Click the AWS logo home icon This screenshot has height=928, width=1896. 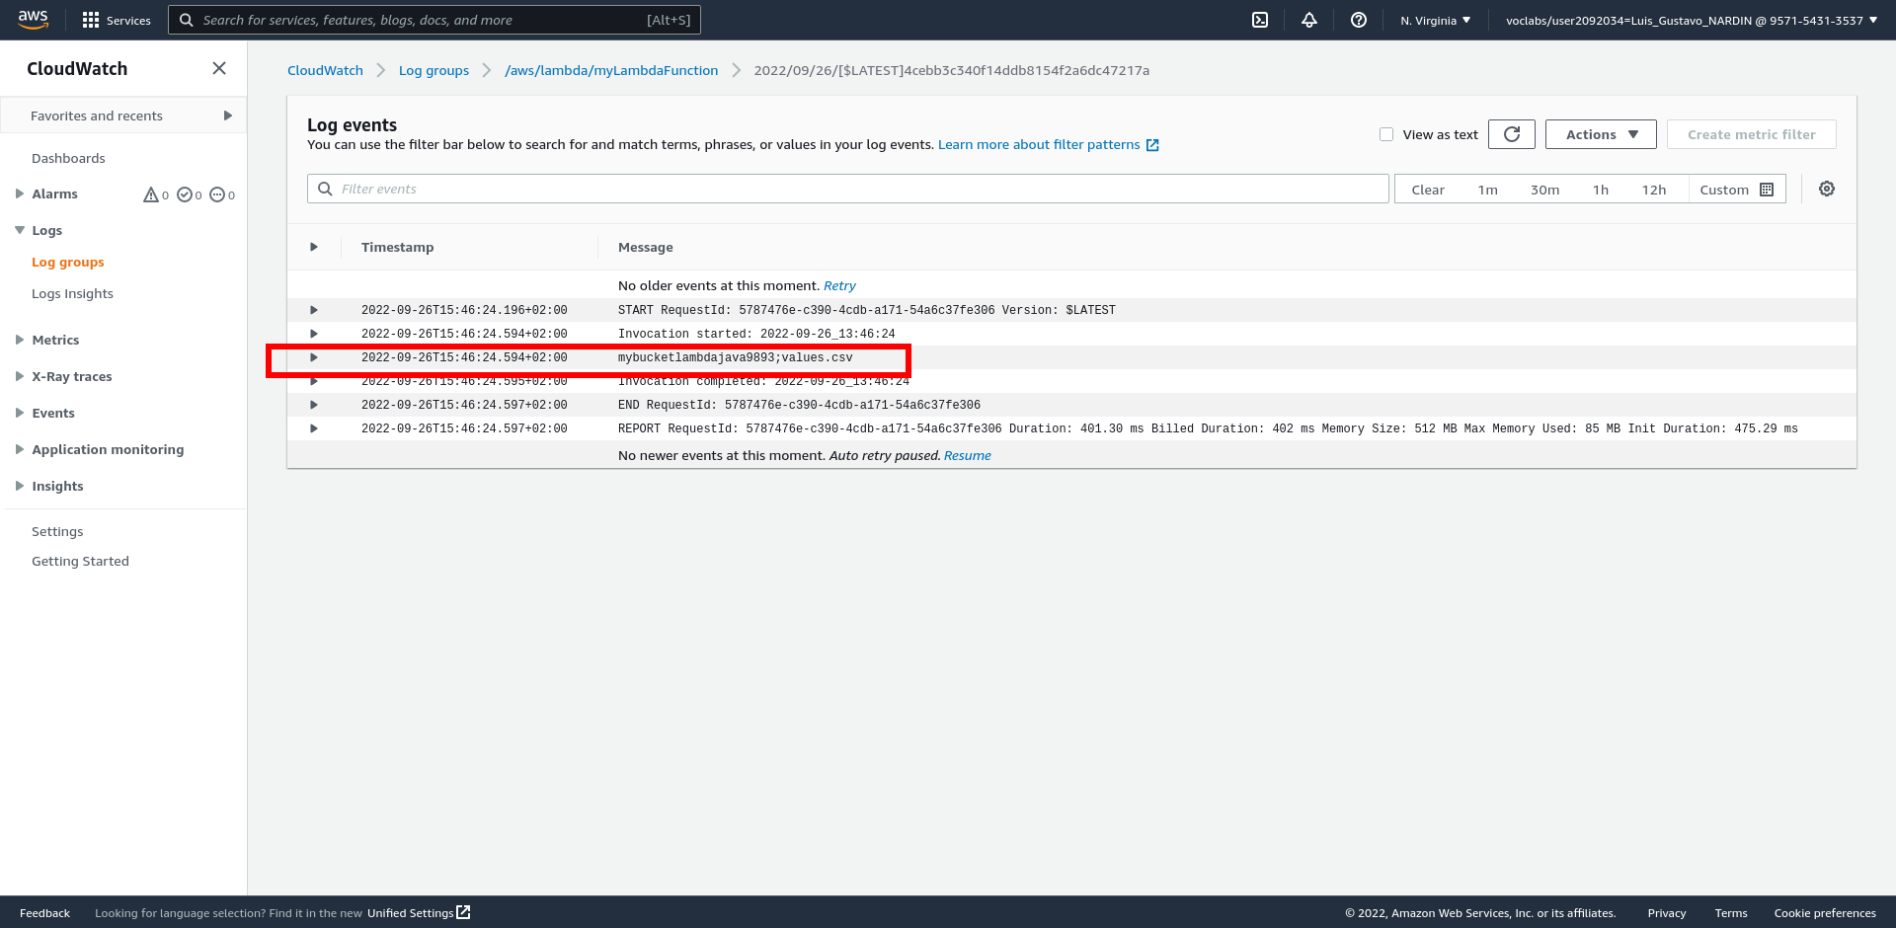34,19
